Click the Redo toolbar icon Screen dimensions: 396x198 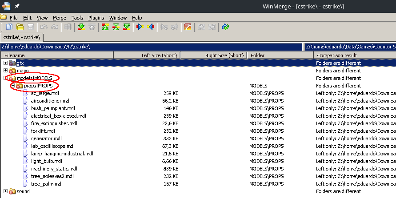click(55, 27)
